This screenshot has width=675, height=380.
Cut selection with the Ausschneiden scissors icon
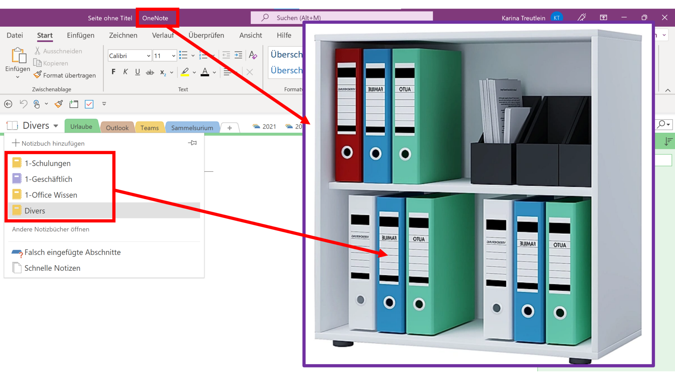click(x=38, y=50)
